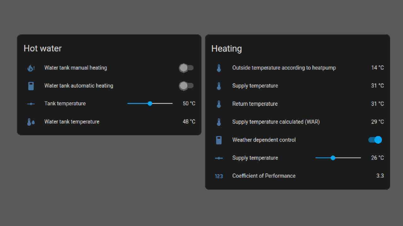Click the slider icon beside Tank temperature

pyautogui.click(x=31, y=104)
